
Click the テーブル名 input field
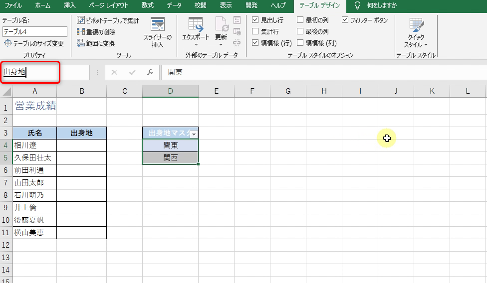(34, 32)
